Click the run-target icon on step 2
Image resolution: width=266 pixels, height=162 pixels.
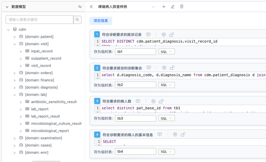tap(164, 68)
